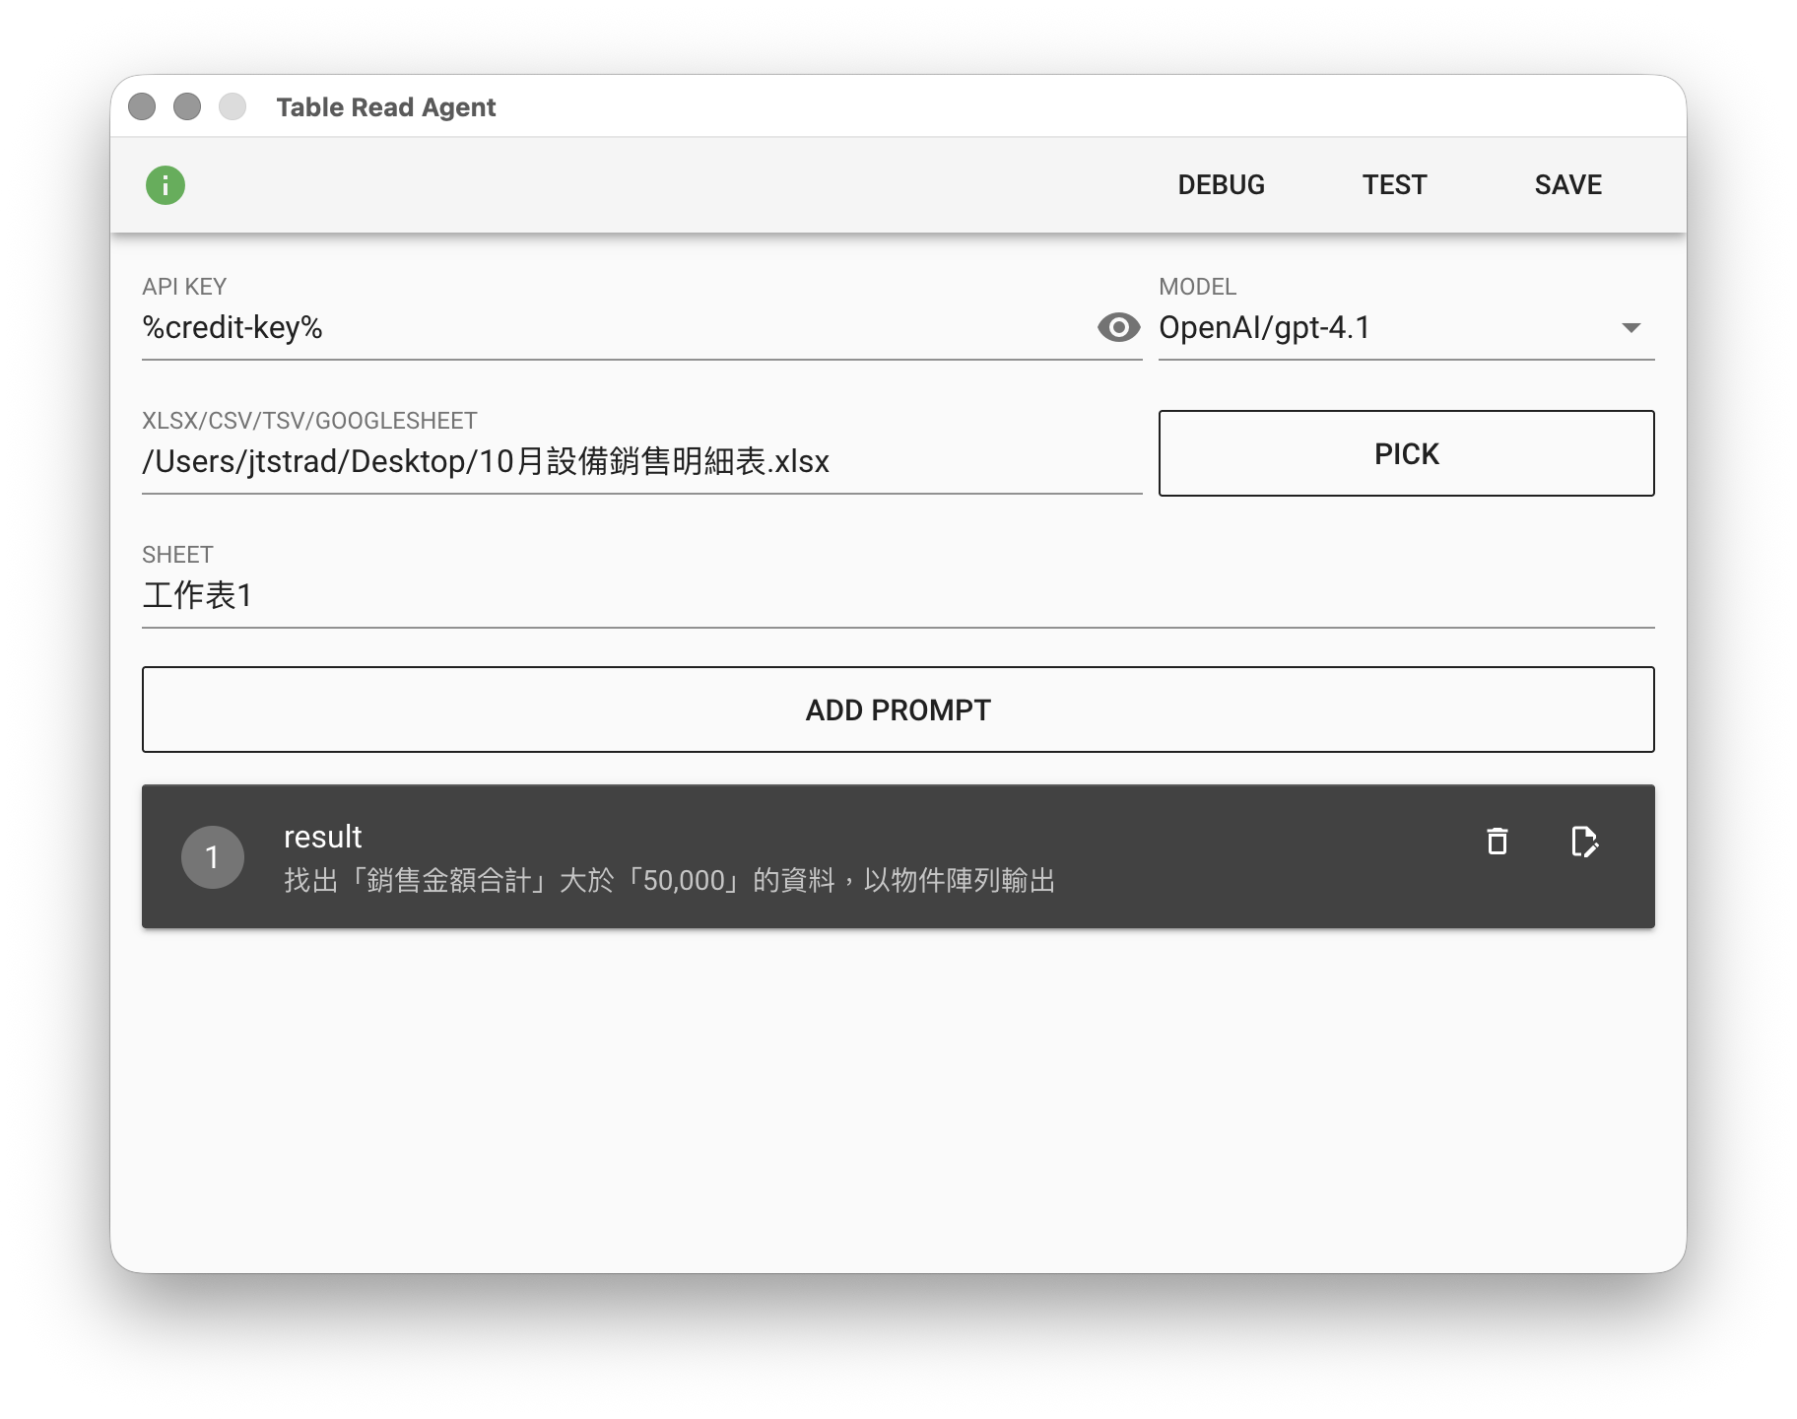Focus the API KEY input field
This screenshot has width=1797, height=1419.
point(611,328)
